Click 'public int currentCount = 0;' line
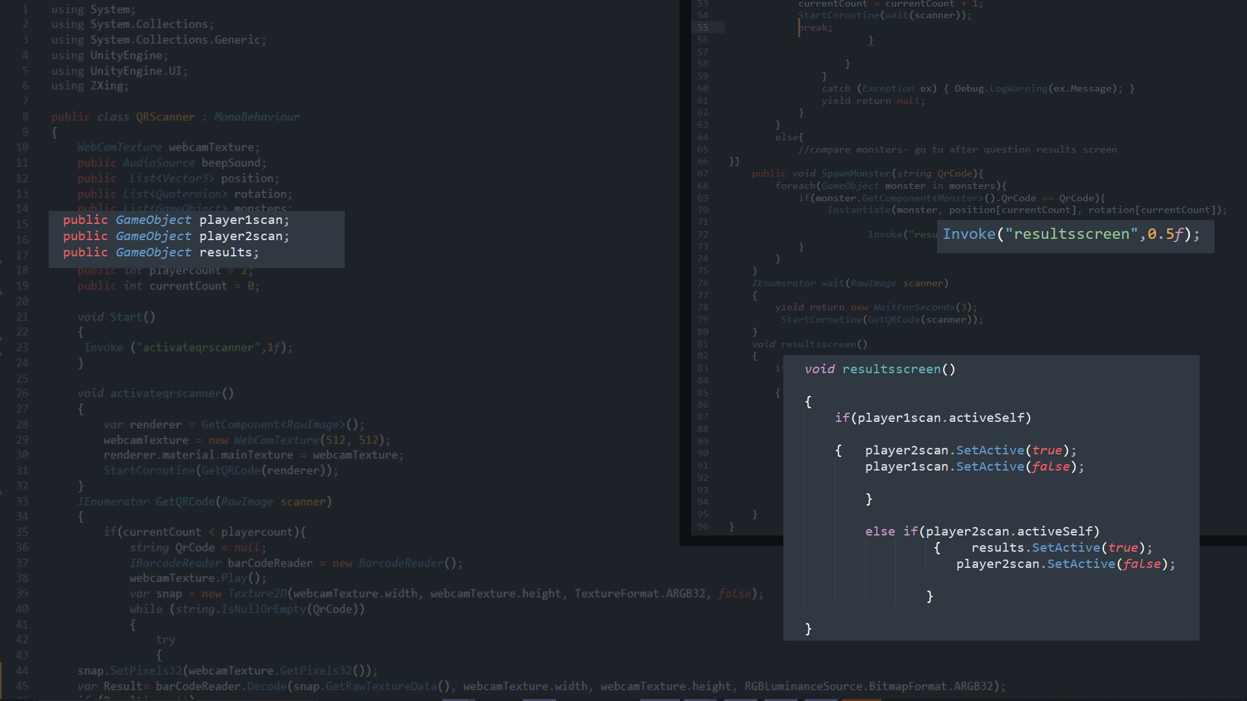 (x=168, y=286)
